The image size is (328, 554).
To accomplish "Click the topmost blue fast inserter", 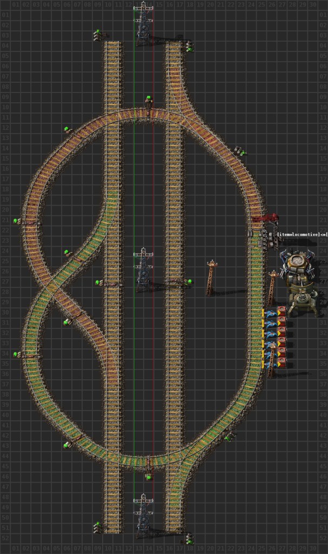I will pos(270,313).
